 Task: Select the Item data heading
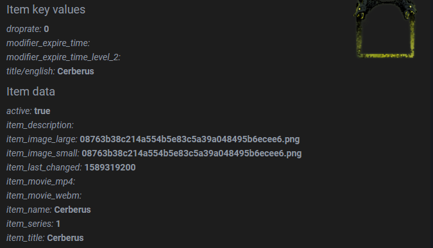tap(31, 92)
